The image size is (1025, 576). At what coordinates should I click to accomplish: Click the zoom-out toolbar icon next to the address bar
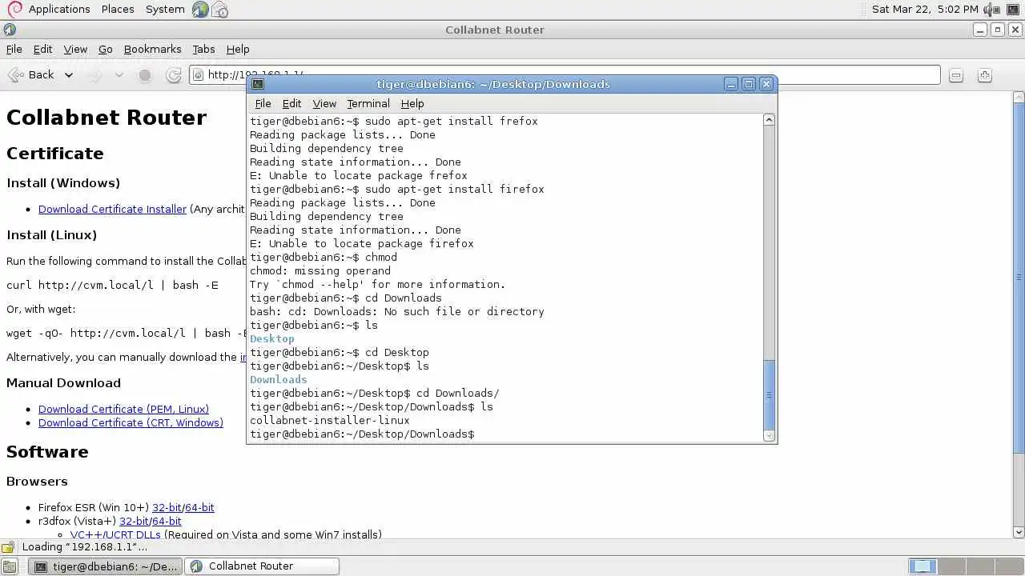955,75
